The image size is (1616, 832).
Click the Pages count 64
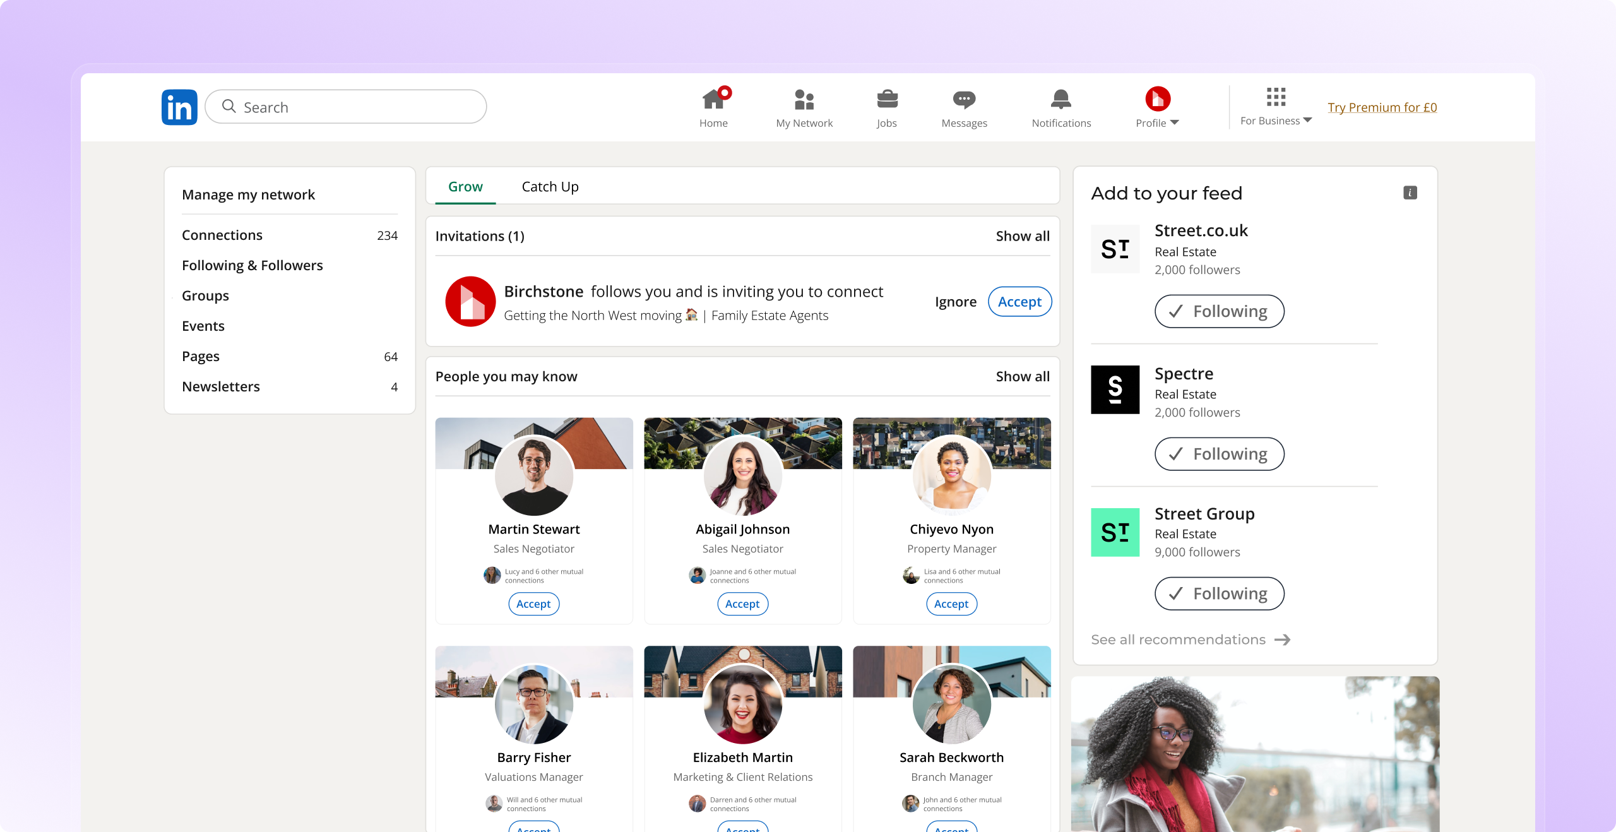click(391, 357)
